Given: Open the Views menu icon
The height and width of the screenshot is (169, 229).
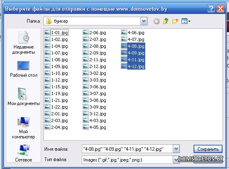Looking at the screenshot, I should coord(186,21).
